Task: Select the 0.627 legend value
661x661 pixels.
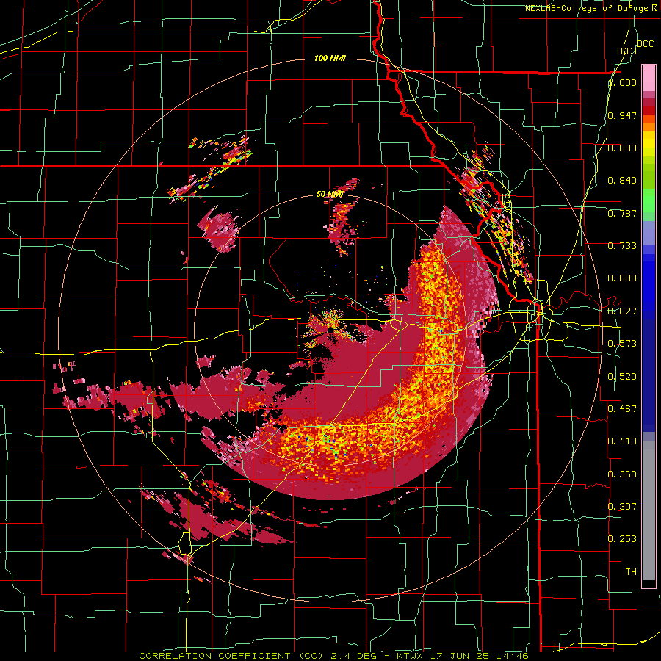Action: click(x=622, y=311)
